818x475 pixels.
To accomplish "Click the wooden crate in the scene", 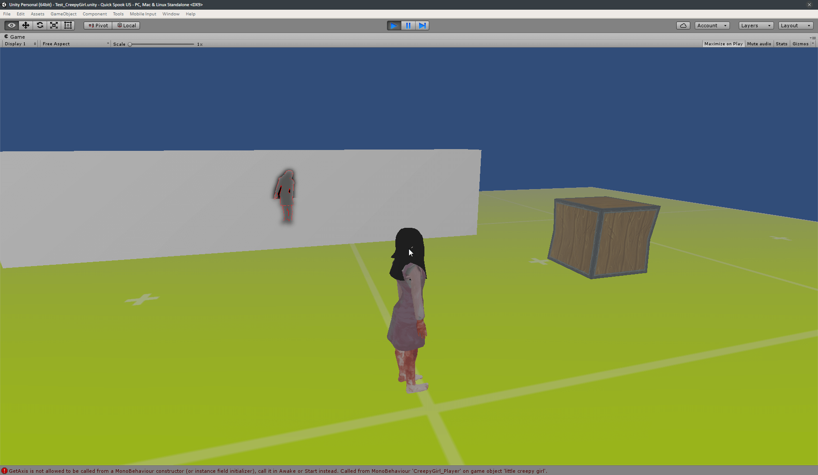I will (x=604, y=237).
